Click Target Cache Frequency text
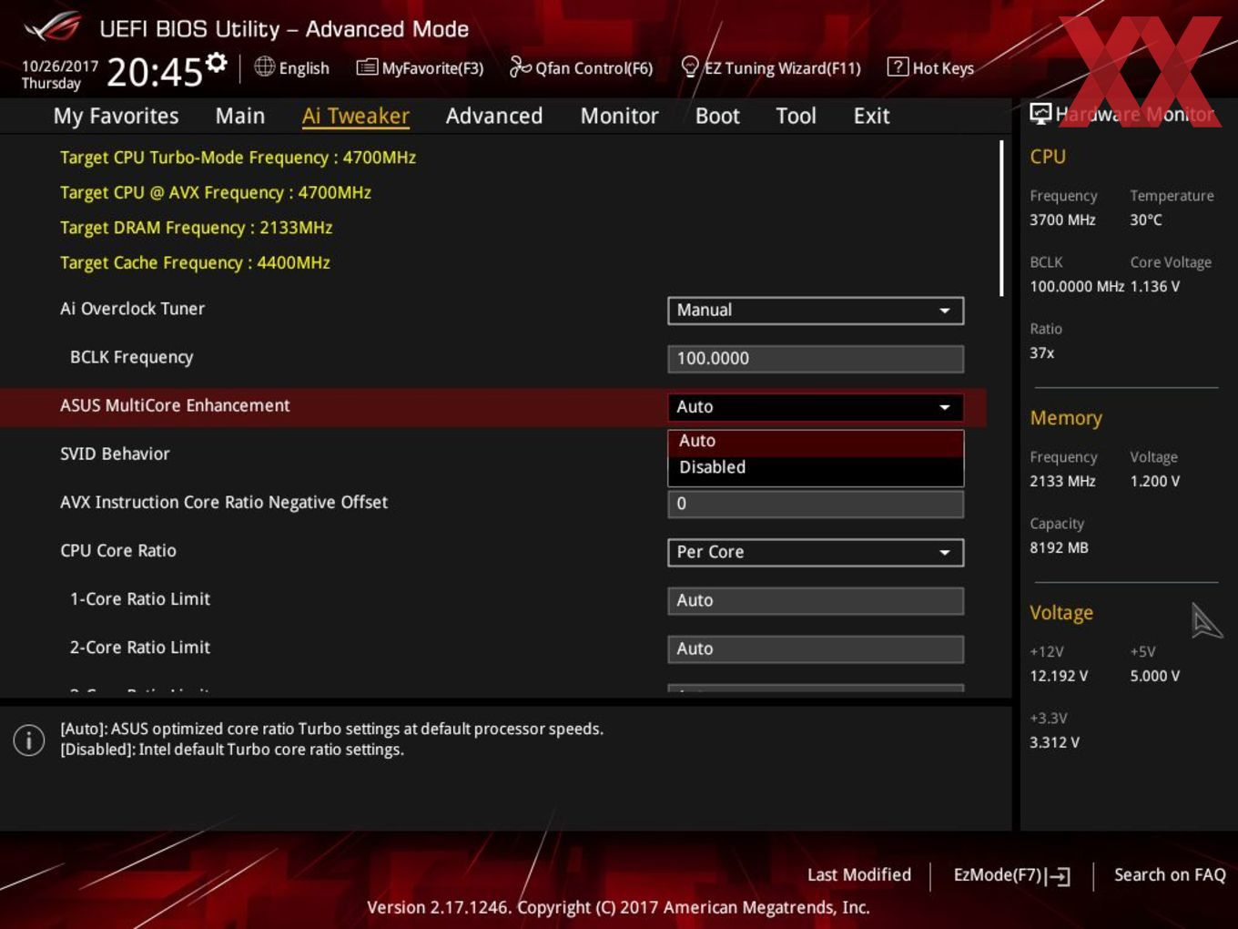The height and width of the screenshot is (929, 1238). pos(195,262)
